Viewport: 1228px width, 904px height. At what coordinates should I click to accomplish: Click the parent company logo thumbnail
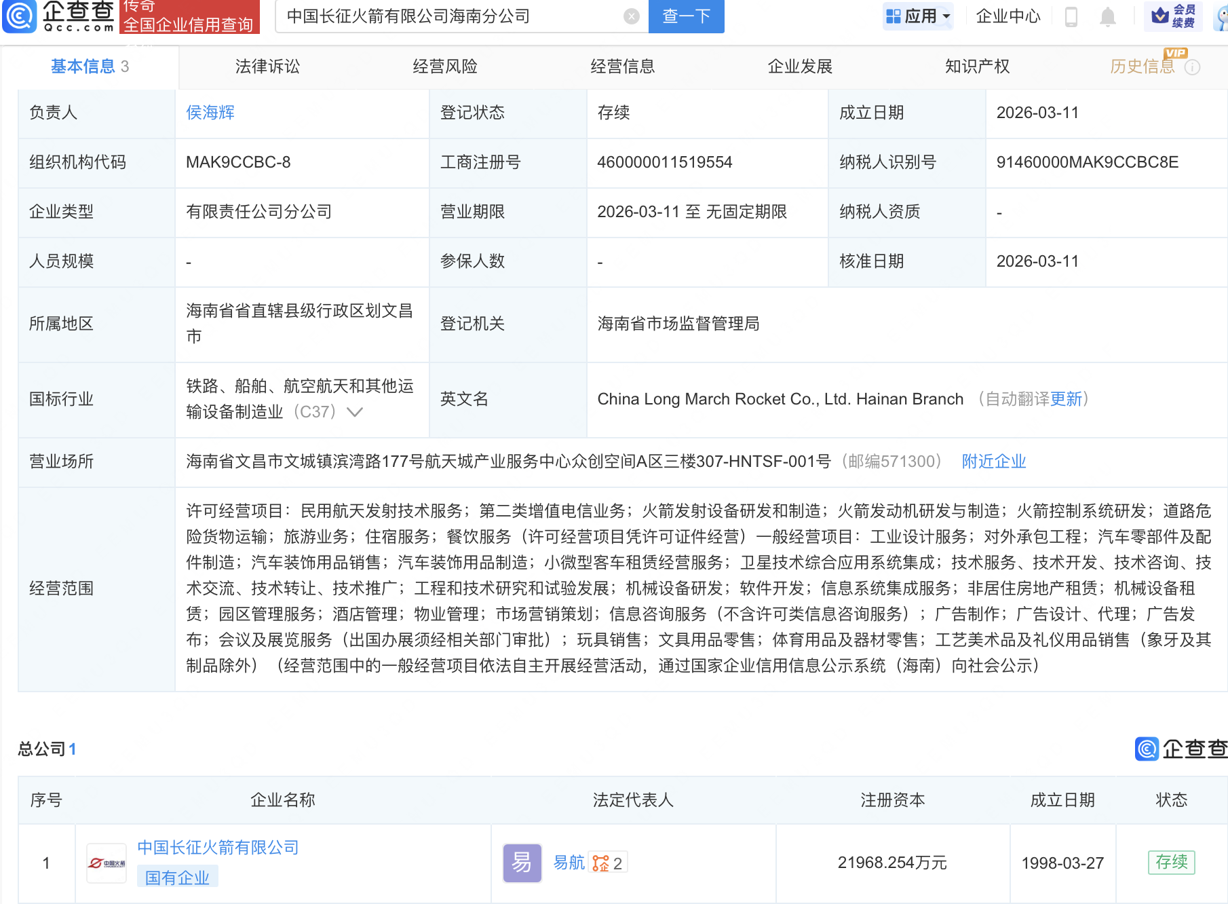107,863
